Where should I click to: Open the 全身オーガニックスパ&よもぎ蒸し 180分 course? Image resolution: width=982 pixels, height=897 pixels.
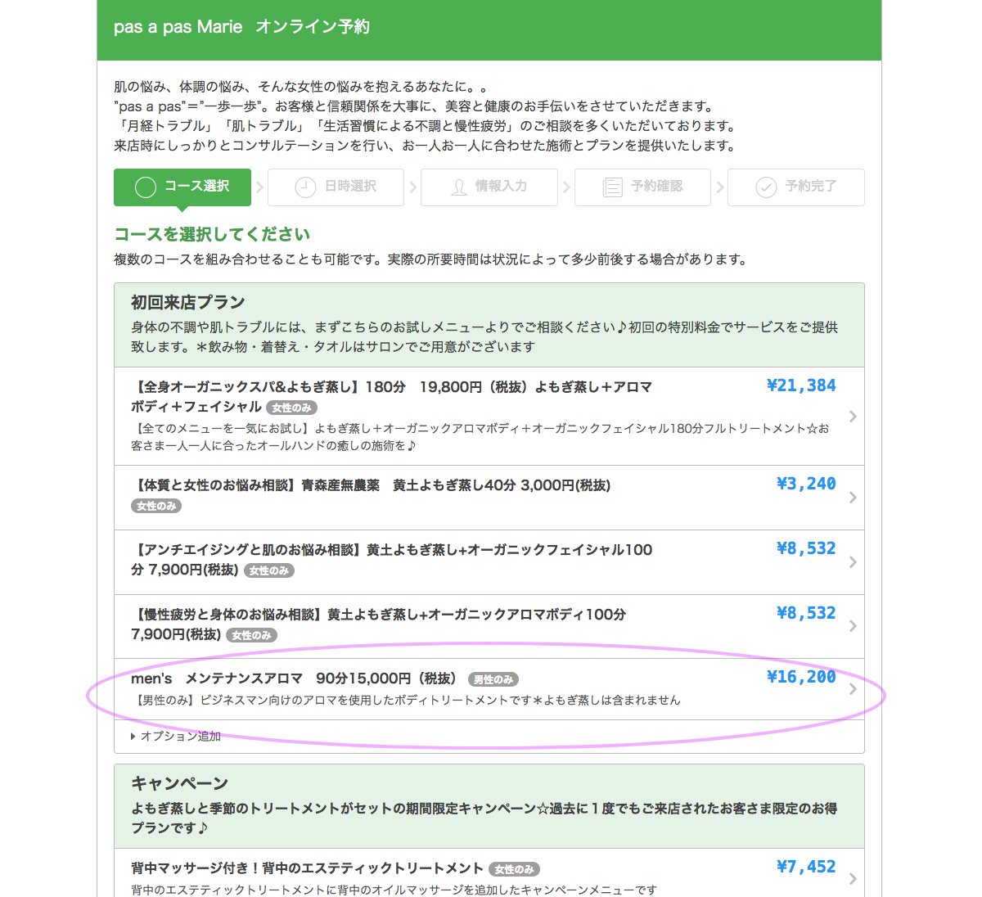coord(489,416)
